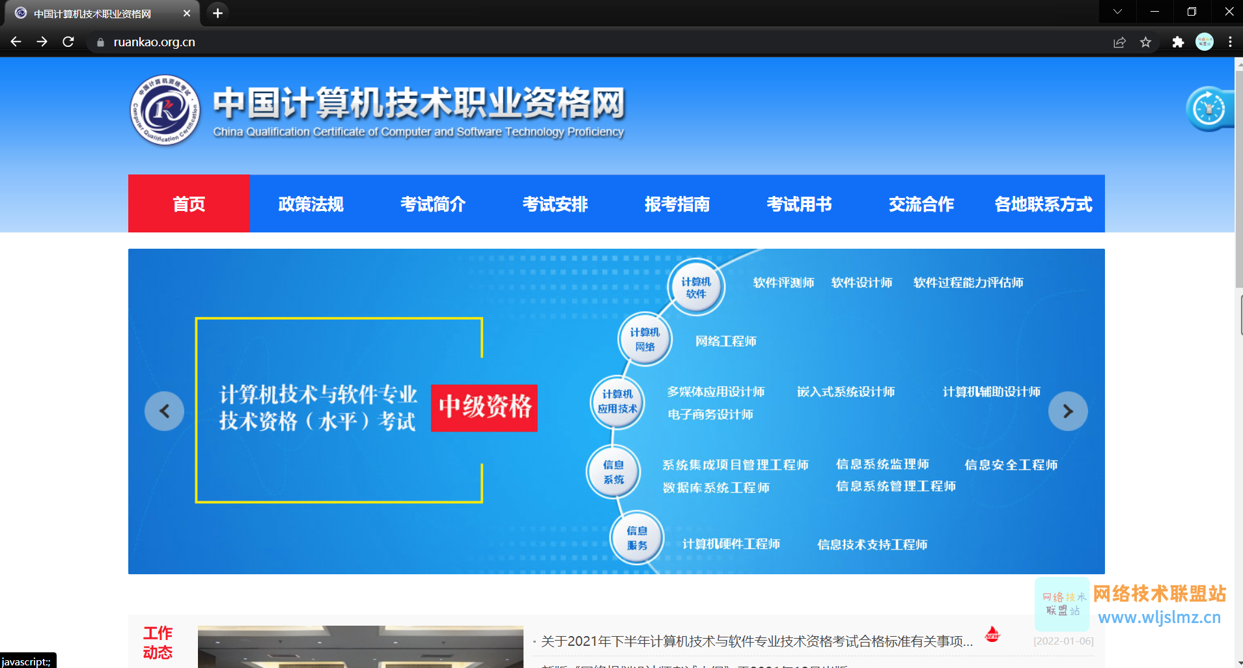This screenshot has height=668, width=1243.
Task: Open the Chrome three-dot menu
Action: click(1230, 42)
